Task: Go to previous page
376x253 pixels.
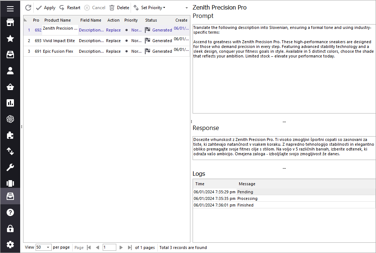Action: coord(97,247)
